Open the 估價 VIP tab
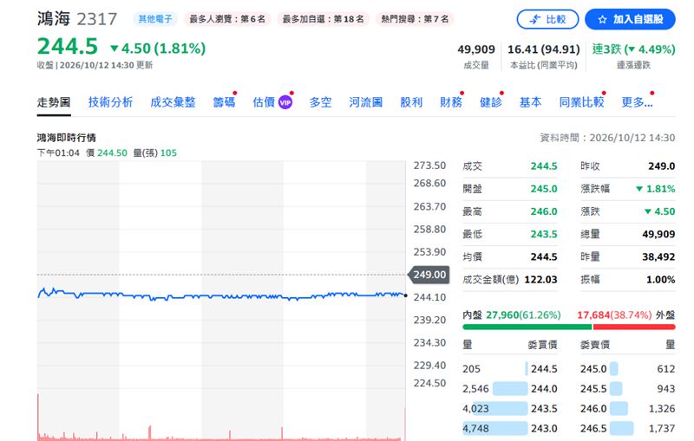This screenshot has height=441, width=694. [x=272, y=102]
